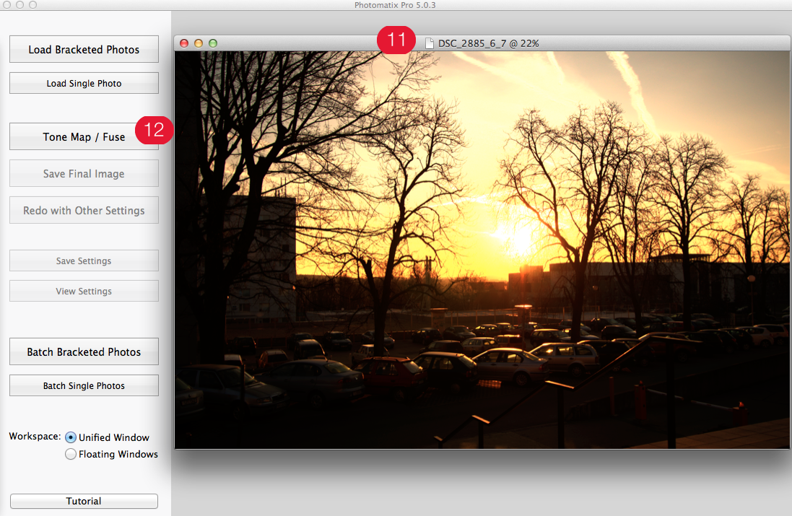Click the DSC_2885_6_7 @ 22% window title
The height and width of the screenshot is (516, 792).
pos(489,43)
